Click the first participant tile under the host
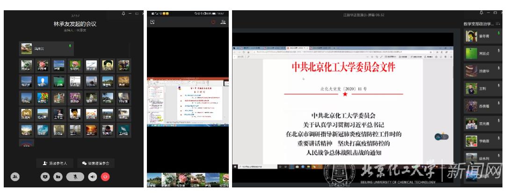 [x=26, y=65]
